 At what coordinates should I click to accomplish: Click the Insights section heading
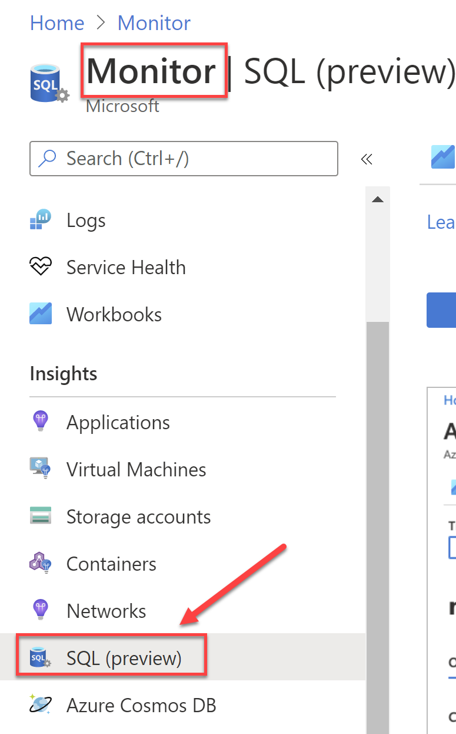64,374
